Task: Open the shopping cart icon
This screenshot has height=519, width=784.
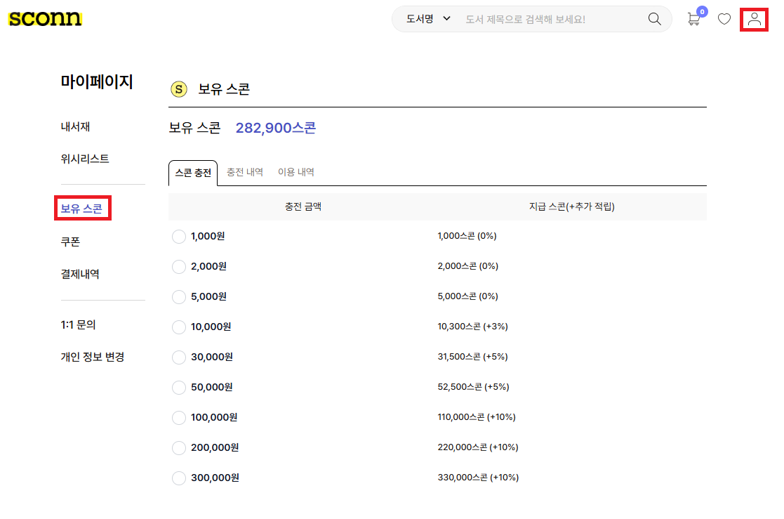Action: point(693,19)
